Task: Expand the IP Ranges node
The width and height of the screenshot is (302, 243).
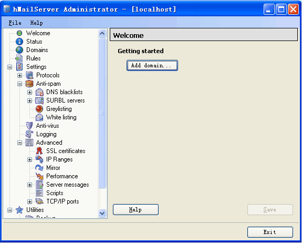Action: point(29,160)
